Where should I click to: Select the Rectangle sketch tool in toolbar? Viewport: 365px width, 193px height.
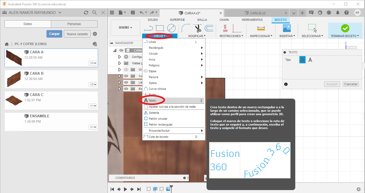(x=160, y=28)
